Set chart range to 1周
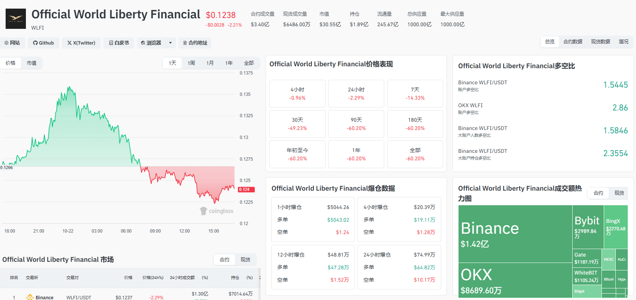Viewport: 636px width, 300px height. (191, 63)
